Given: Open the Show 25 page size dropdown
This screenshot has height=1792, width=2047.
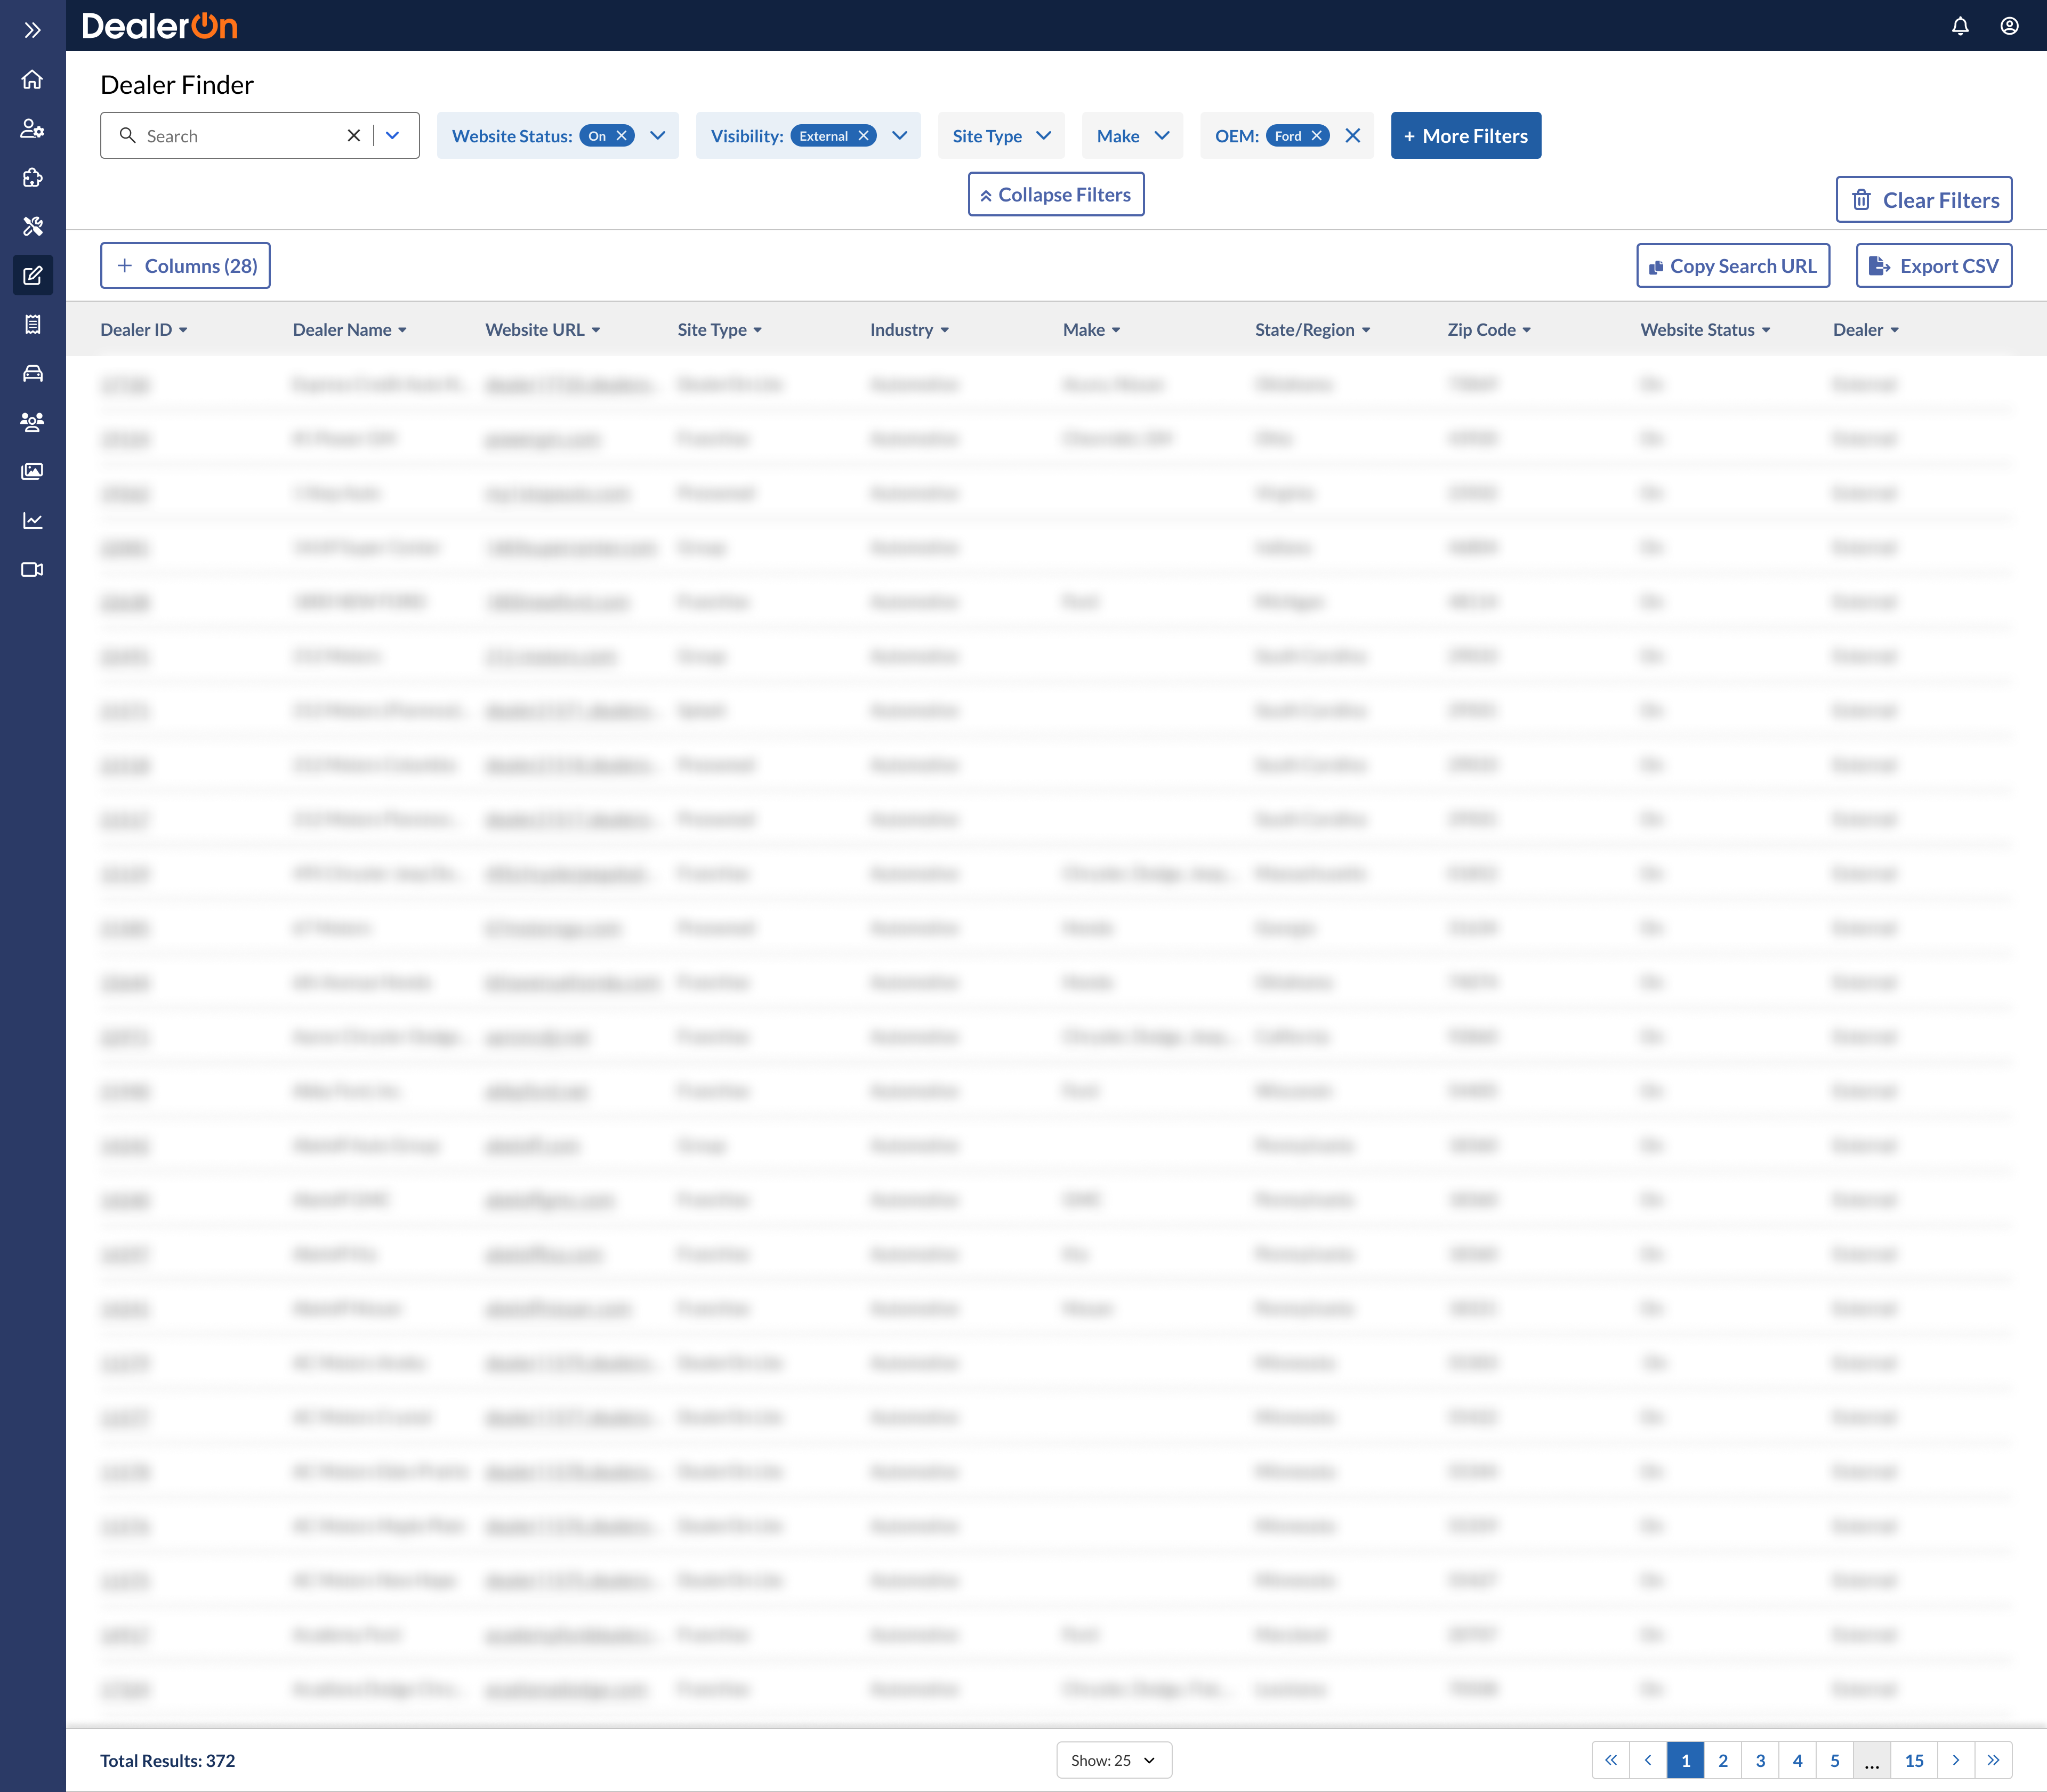Looking at the screenshot, I should click(1113, 1760).
